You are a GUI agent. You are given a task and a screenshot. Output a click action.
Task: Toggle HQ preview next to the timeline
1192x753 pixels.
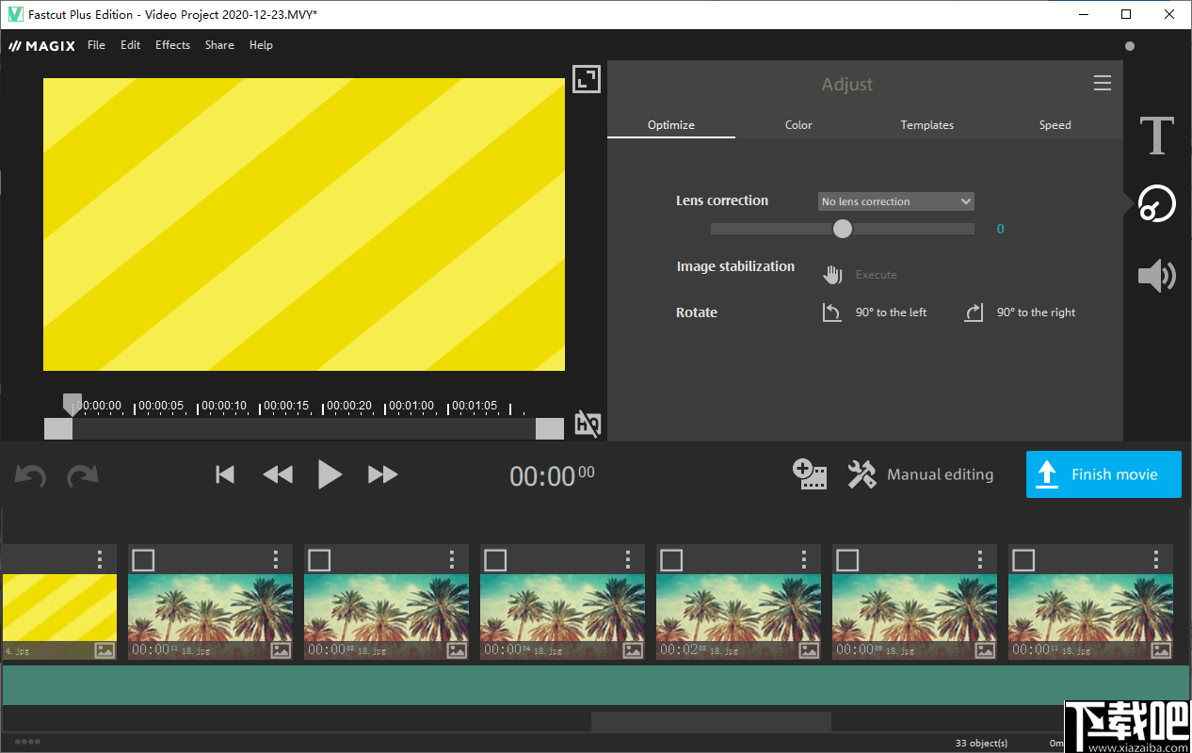588,424
